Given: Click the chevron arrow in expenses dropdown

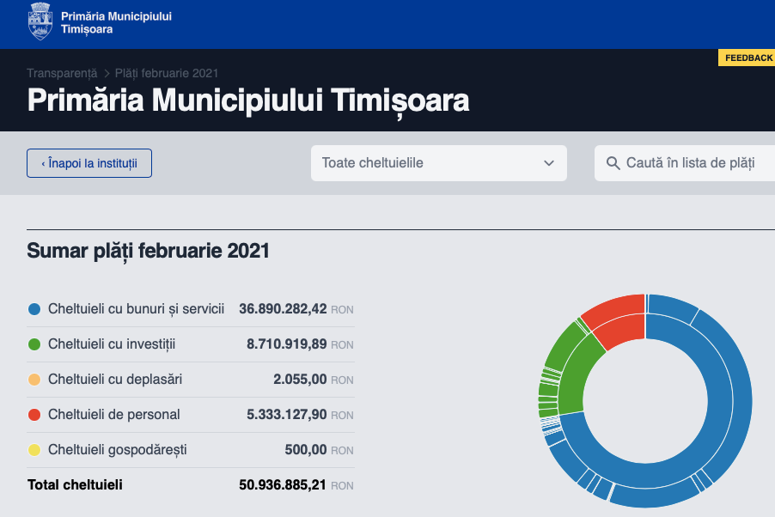Looking at the screenshot, I should click(549, 163).
